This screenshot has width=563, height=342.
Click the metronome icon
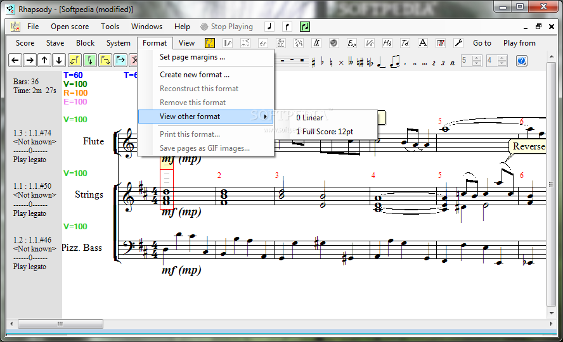[x=316, y=43]
